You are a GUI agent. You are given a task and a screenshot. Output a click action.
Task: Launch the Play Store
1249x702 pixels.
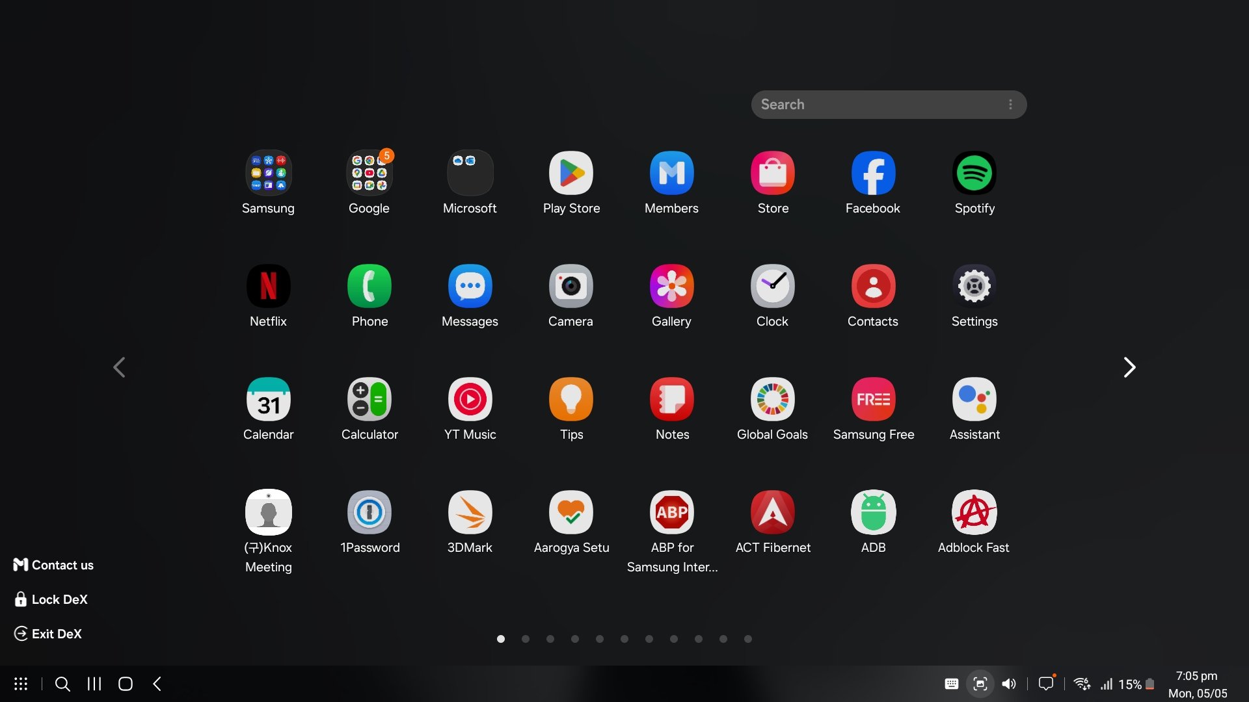[571, 173]
